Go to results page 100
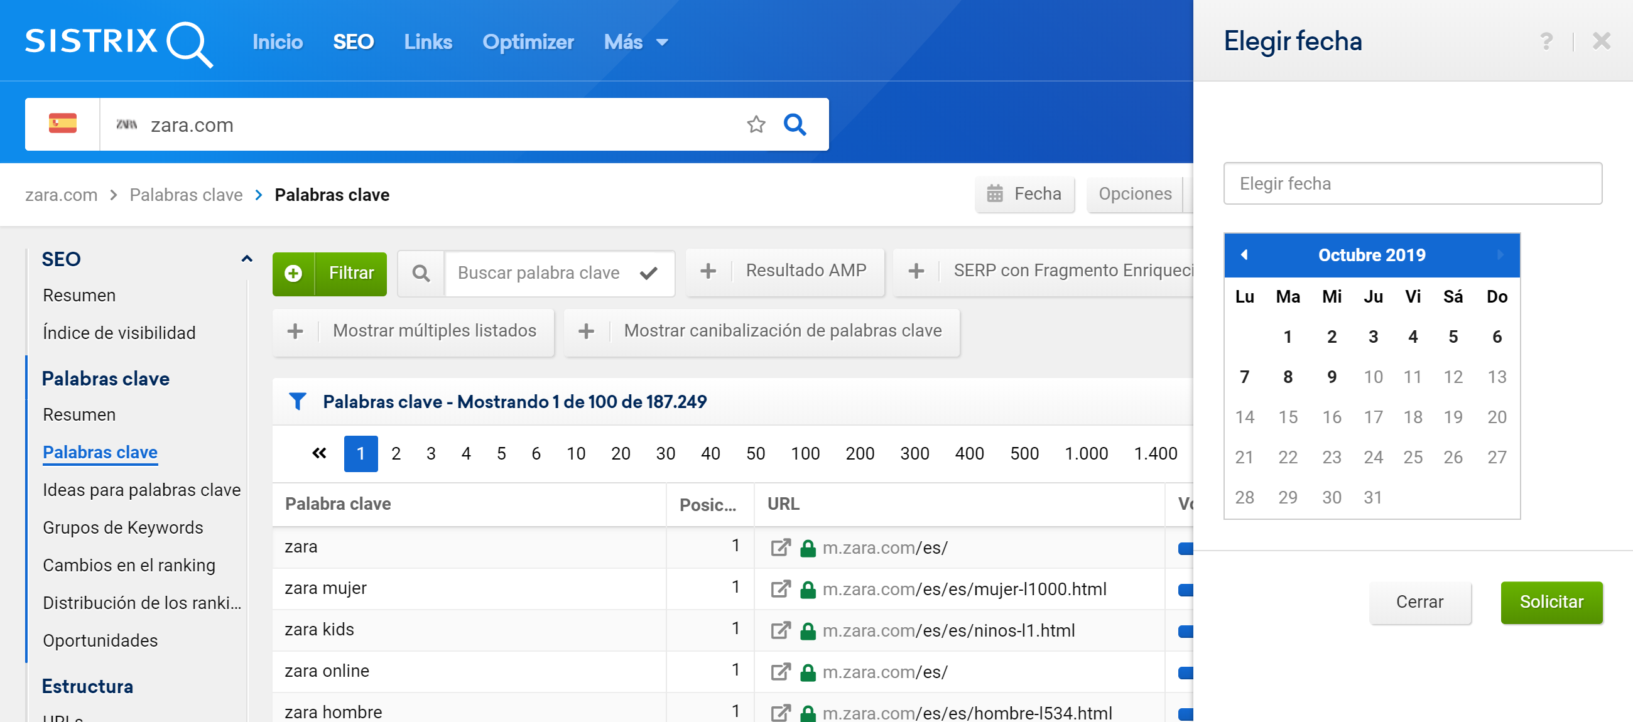Viewport: 1633px width, 722px height. coord(805,453)
